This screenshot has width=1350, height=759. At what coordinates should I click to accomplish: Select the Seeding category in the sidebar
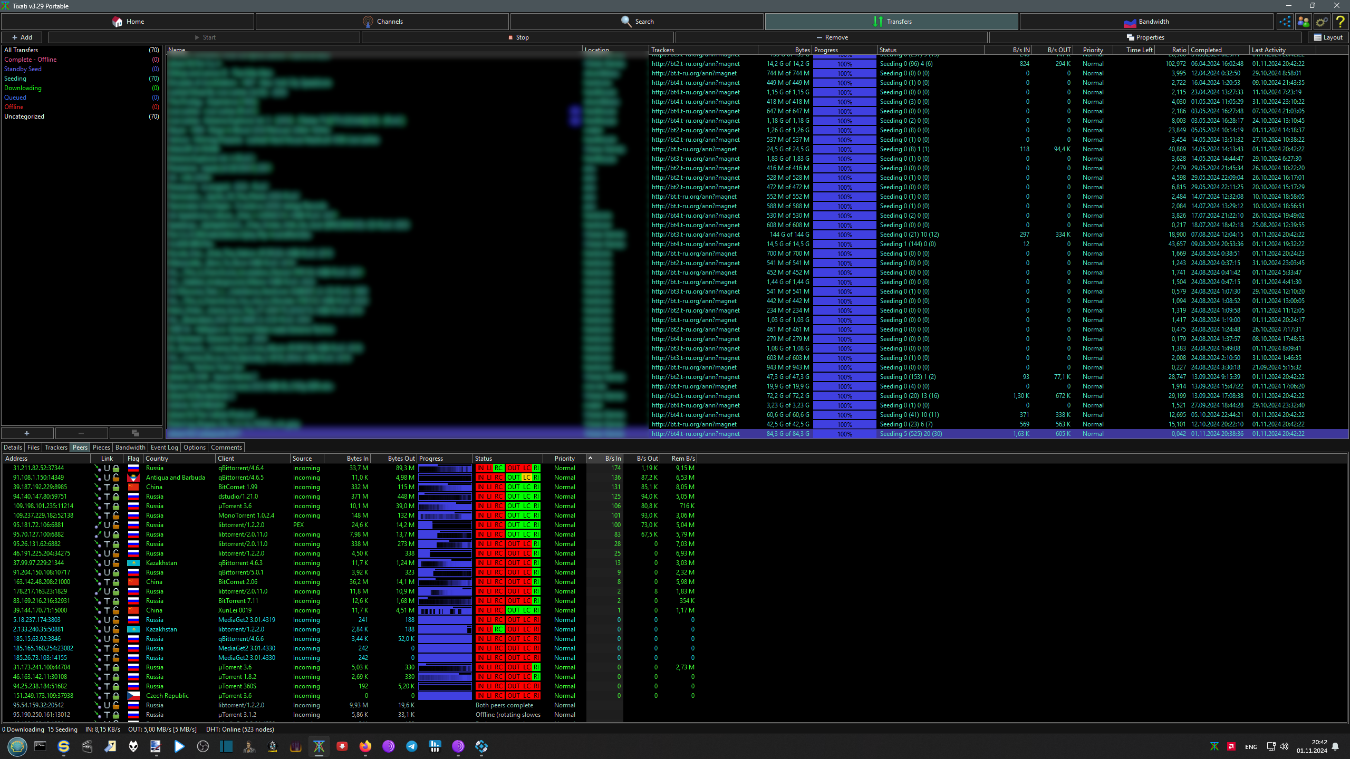pos(15,79)
